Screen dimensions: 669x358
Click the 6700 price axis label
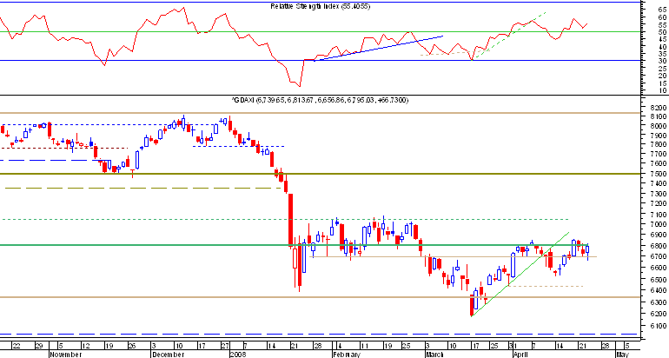point(659,256)
